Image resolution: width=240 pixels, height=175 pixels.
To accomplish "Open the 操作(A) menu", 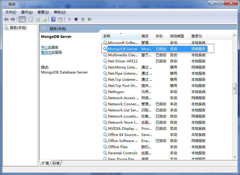I will point(27,12).
